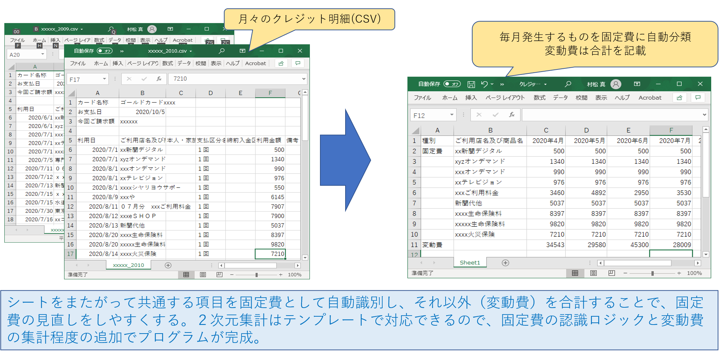Viewport: 722px width, 353px height.
Task: Expand the name box dropdown showing F17
Action: 104,79
